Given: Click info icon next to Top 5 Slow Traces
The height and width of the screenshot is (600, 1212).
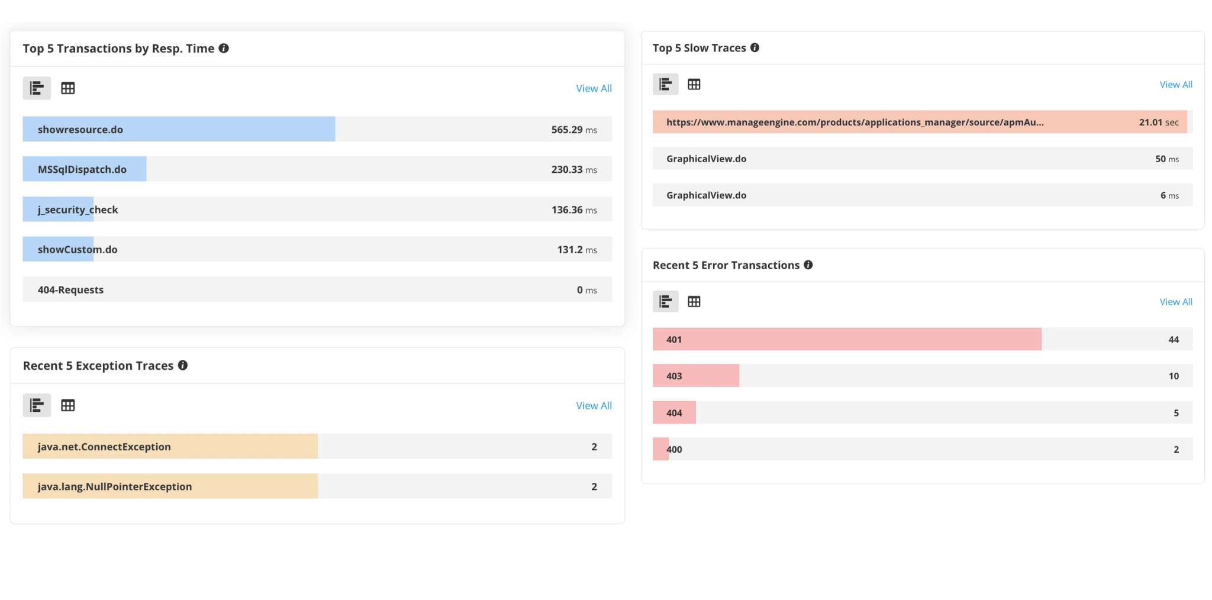Looking at the screenshot, I should (755, 47).
